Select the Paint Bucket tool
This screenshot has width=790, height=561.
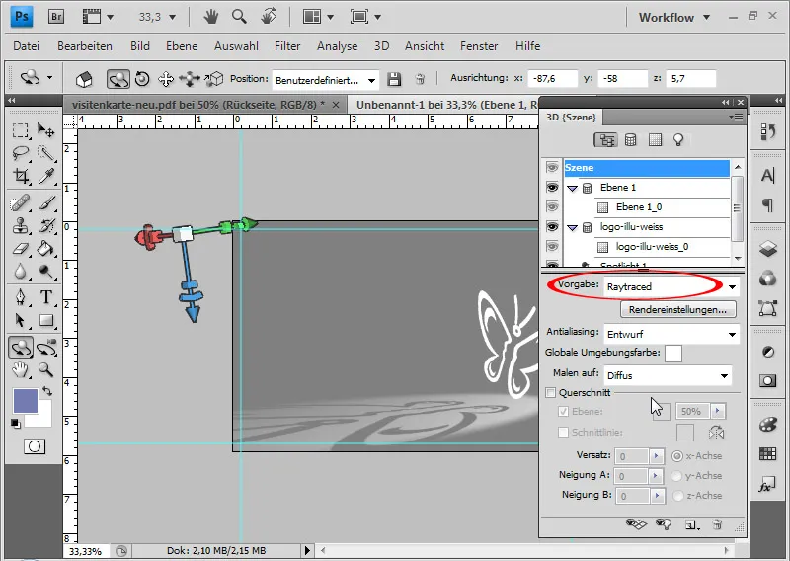pos(46,249)
